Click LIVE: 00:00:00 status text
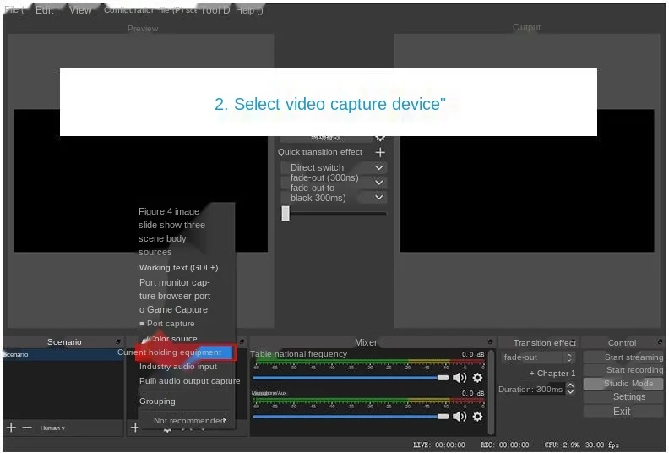This screenshot has width=669, height=453. [x=438, y=445]
